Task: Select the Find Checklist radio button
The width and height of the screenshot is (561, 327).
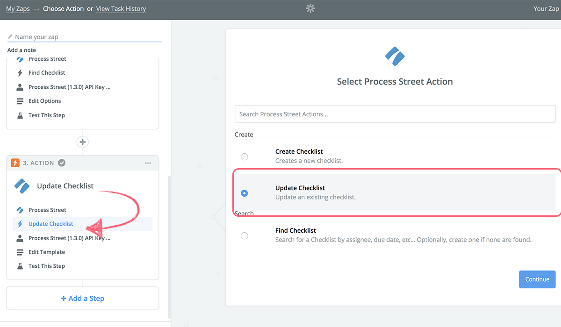Action: tap(244, 235)
